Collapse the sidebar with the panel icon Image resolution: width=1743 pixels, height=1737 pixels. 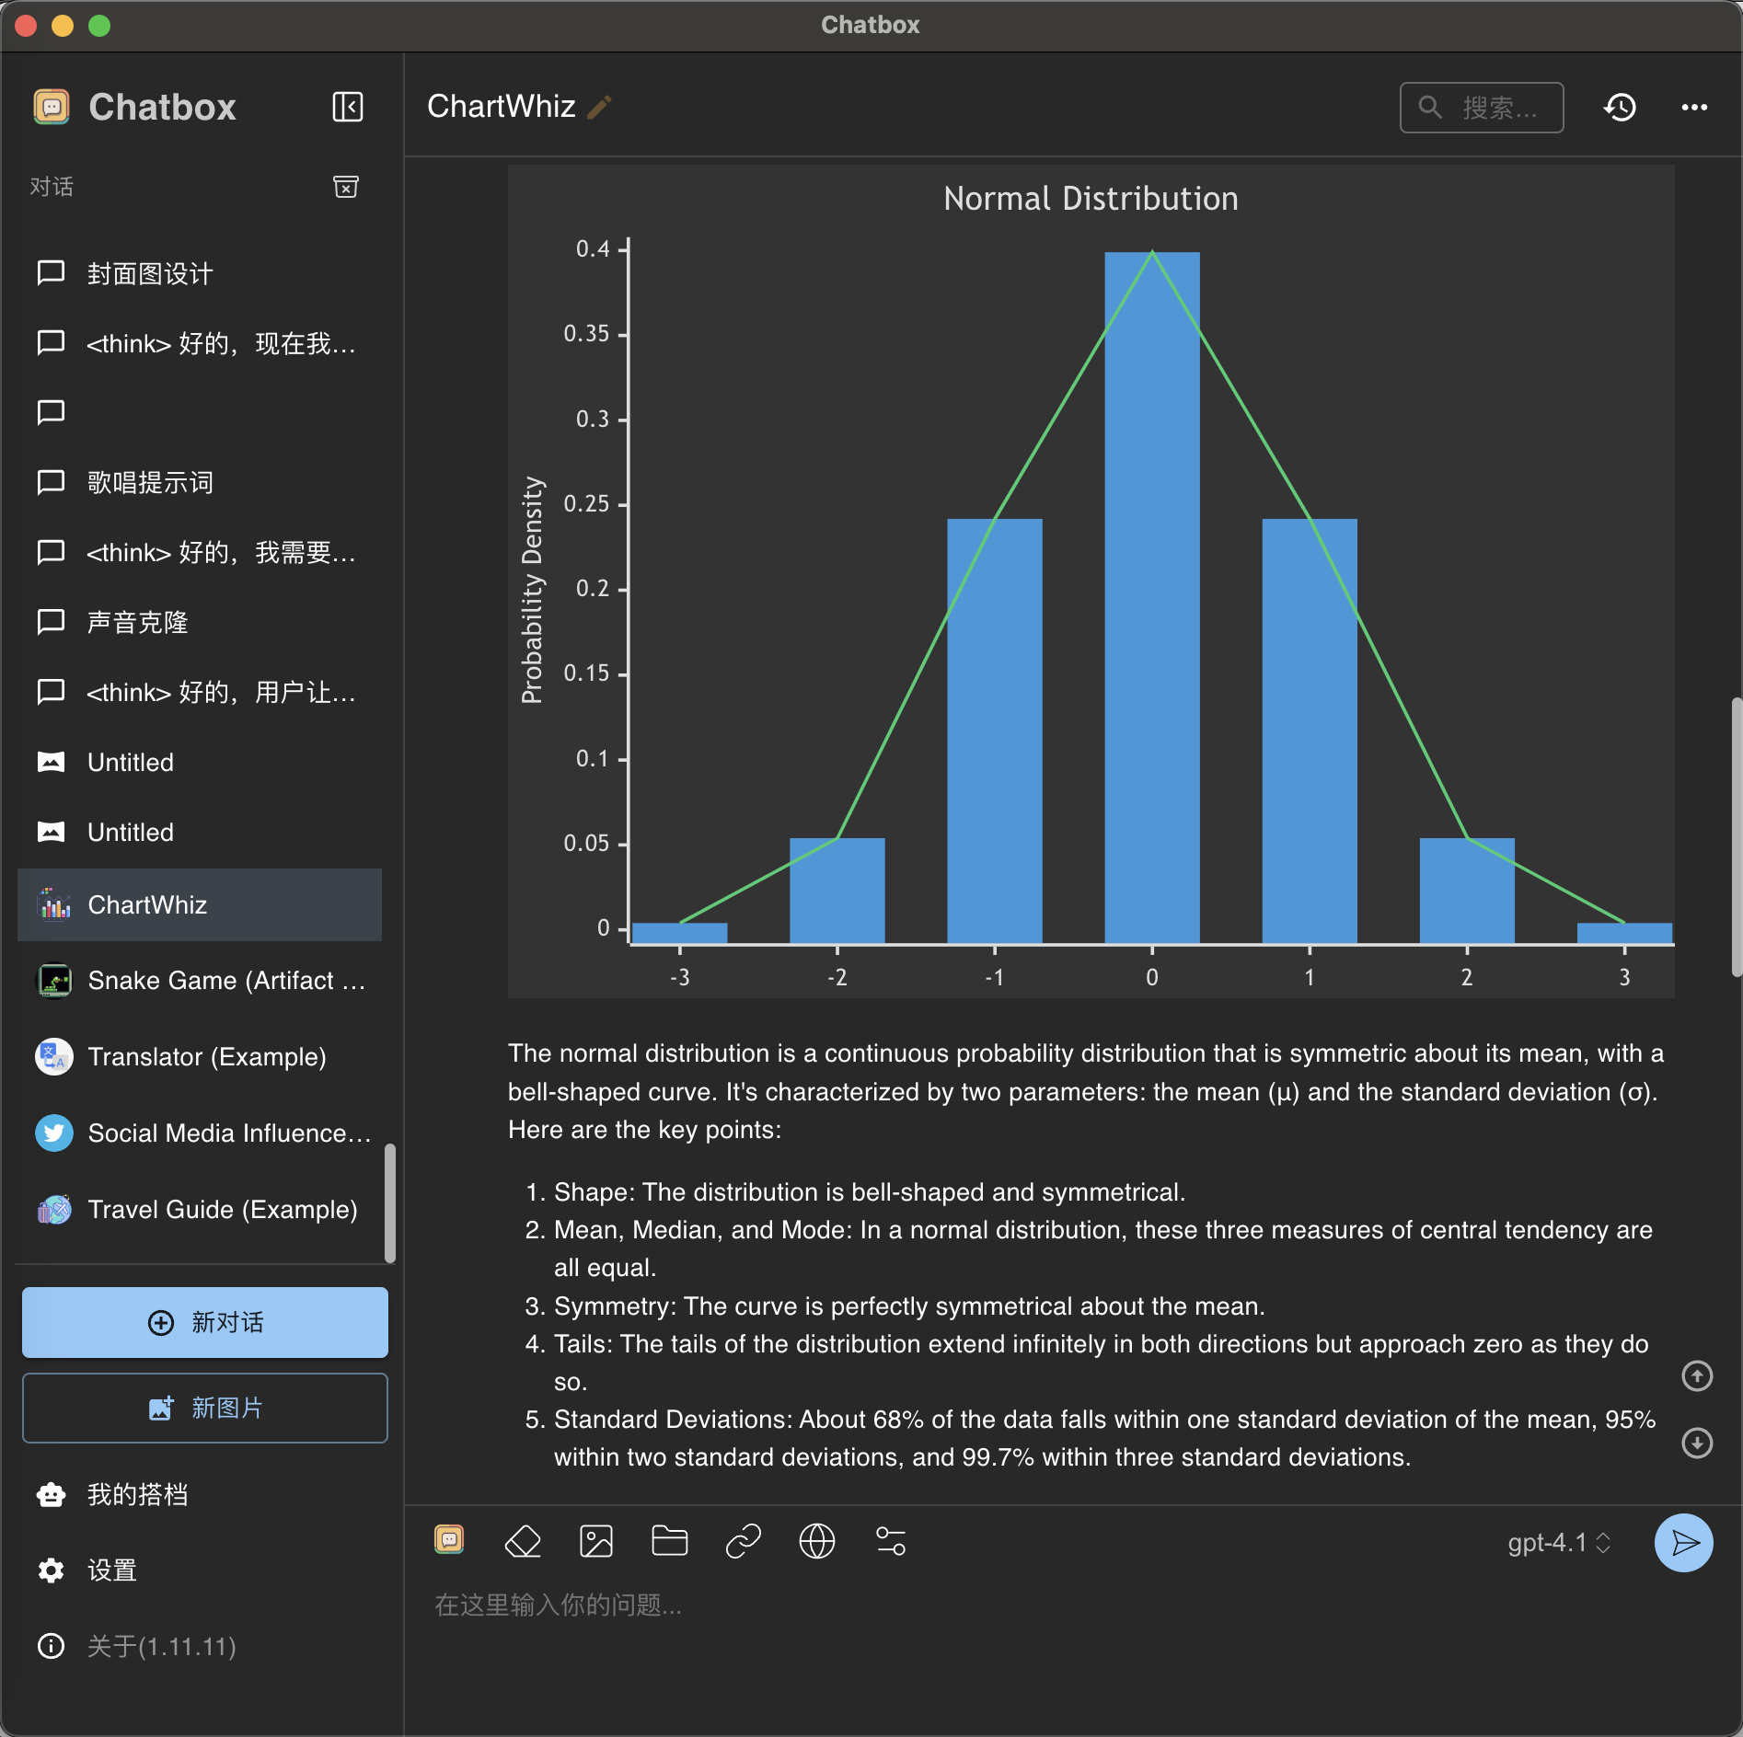pos(347,107)
